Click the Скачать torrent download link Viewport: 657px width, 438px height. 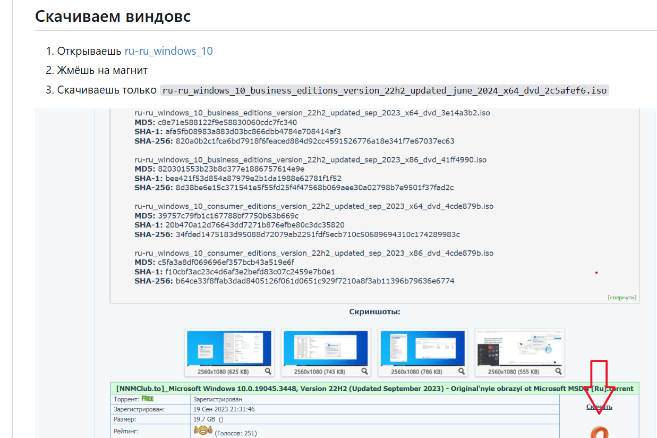599,407
